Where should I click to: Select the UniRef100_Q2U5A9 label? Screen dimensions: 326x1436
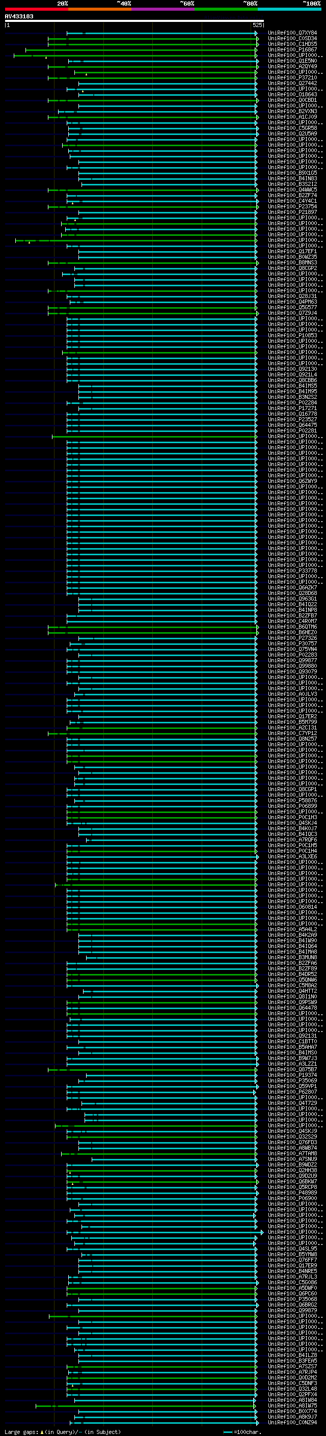pos(292,134)
